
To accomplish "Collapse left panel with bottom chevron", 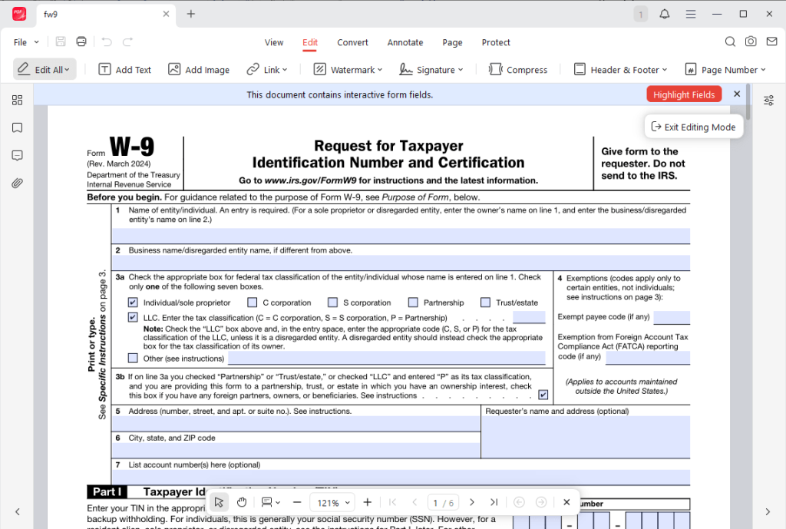I will (x=18, y=511).
